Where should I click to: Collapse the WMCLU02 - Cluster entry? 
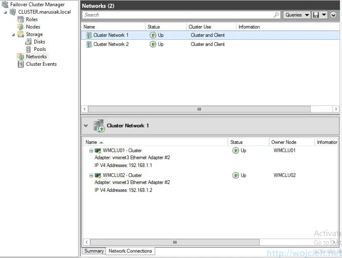coord(91,175)
